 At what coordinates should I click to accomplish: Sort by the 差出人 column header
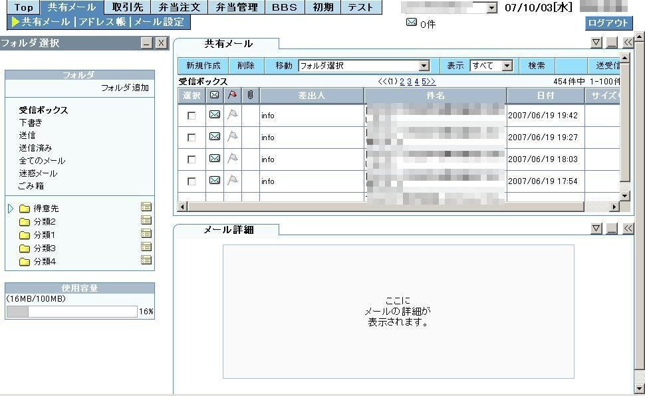pyautogui.click(x=311, y=96)
